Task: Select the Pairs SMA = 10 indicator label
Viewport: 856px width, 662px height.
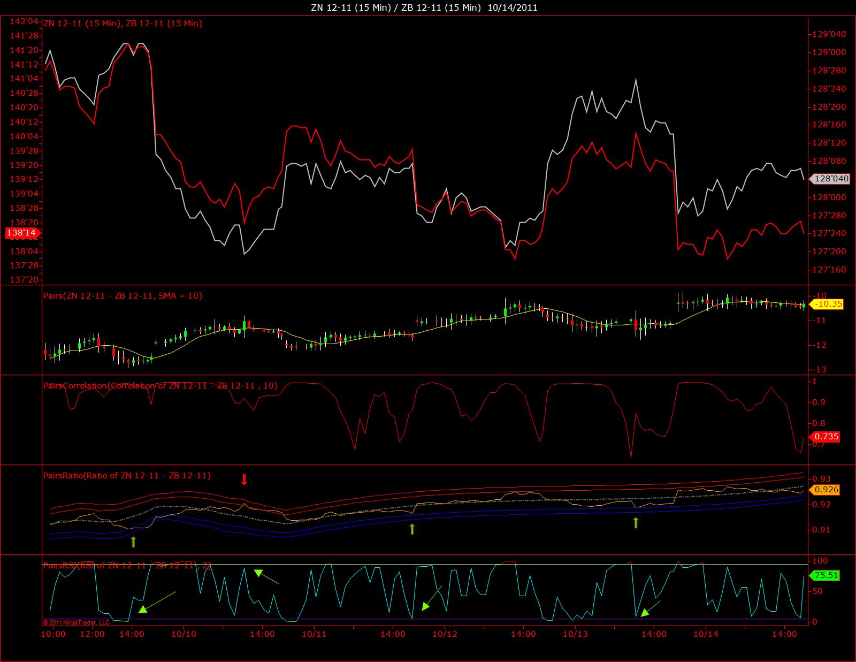Action: (123, 295)
